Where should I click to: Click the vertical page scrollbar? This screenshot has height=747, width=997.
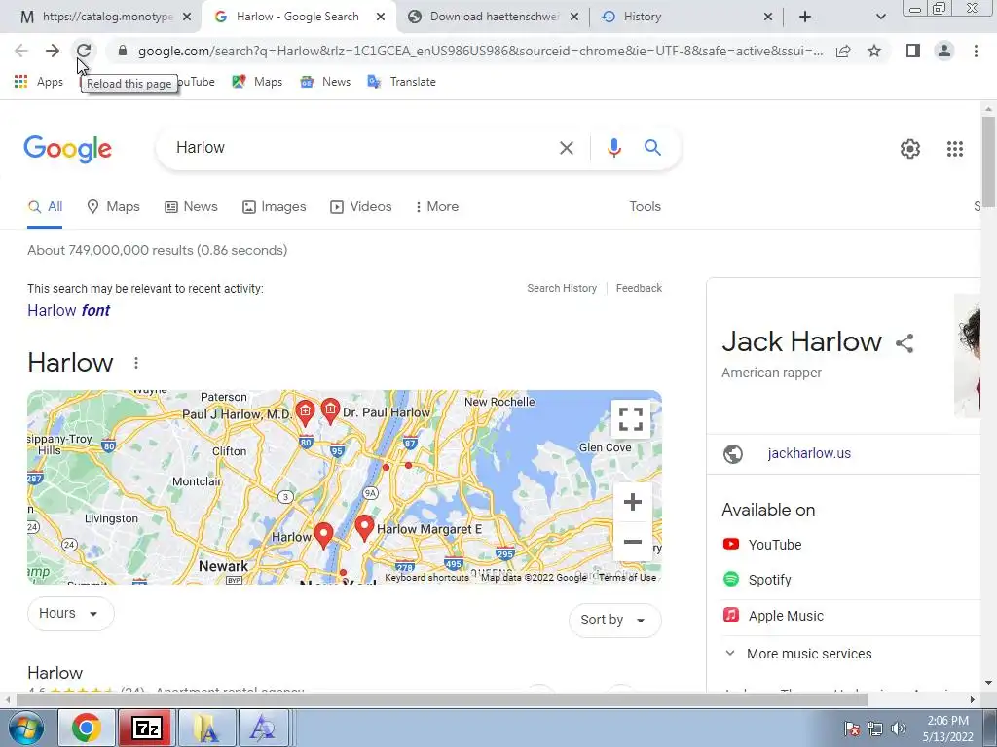(x=988, y=162)
